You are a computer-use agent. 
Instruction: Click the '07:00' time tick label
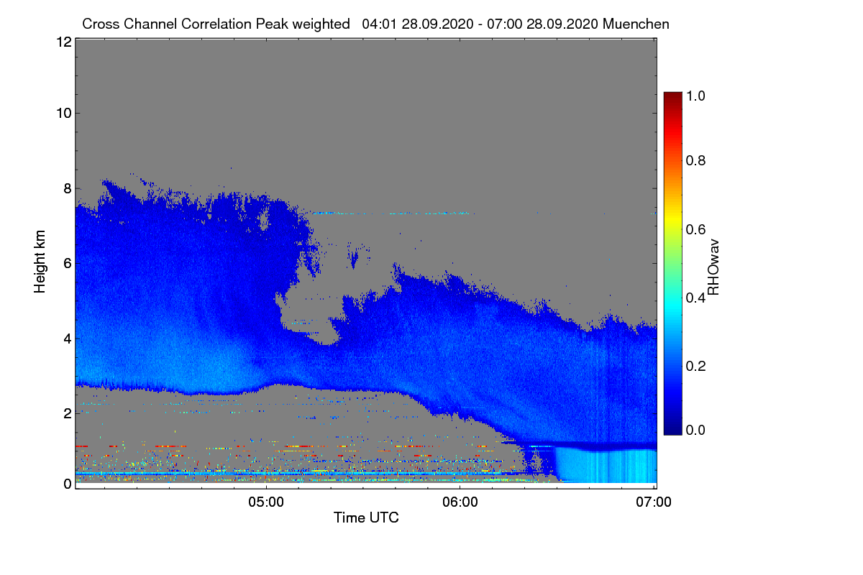coord(655,502)
